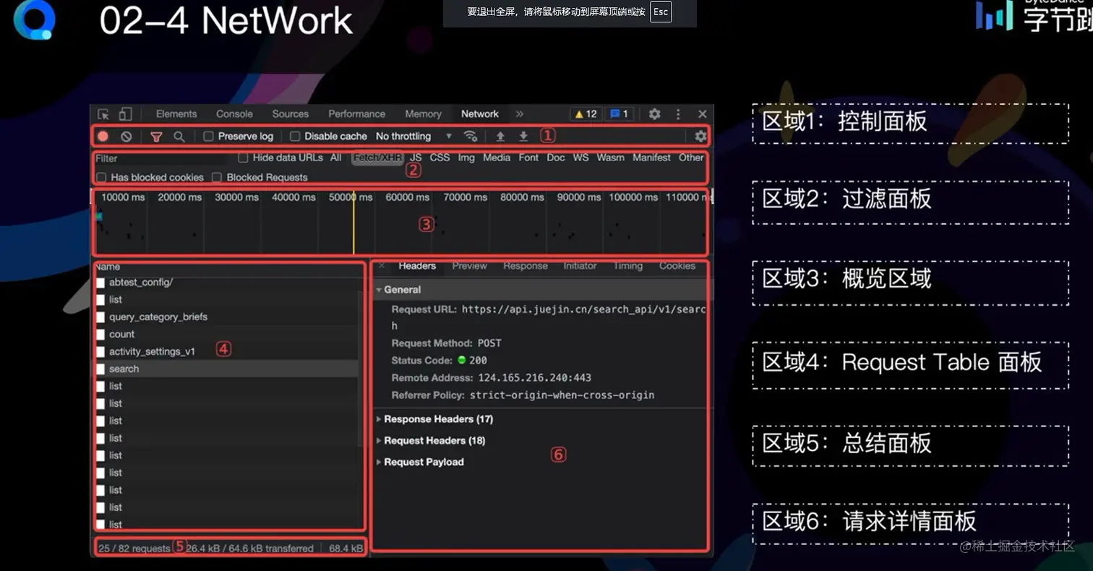The height and width of the screenshot is (571, 1093).
Task: Clear the network log
Action: point(126,136)
